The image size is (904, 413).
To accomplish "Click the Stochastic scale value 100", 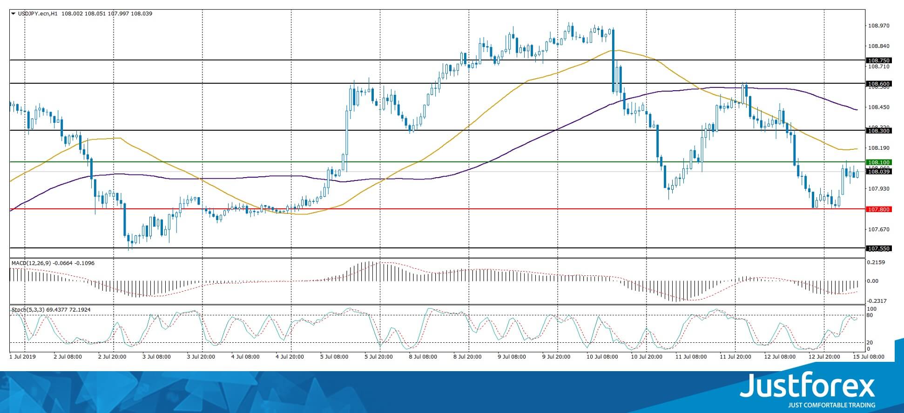I will [x=872, y=309].
